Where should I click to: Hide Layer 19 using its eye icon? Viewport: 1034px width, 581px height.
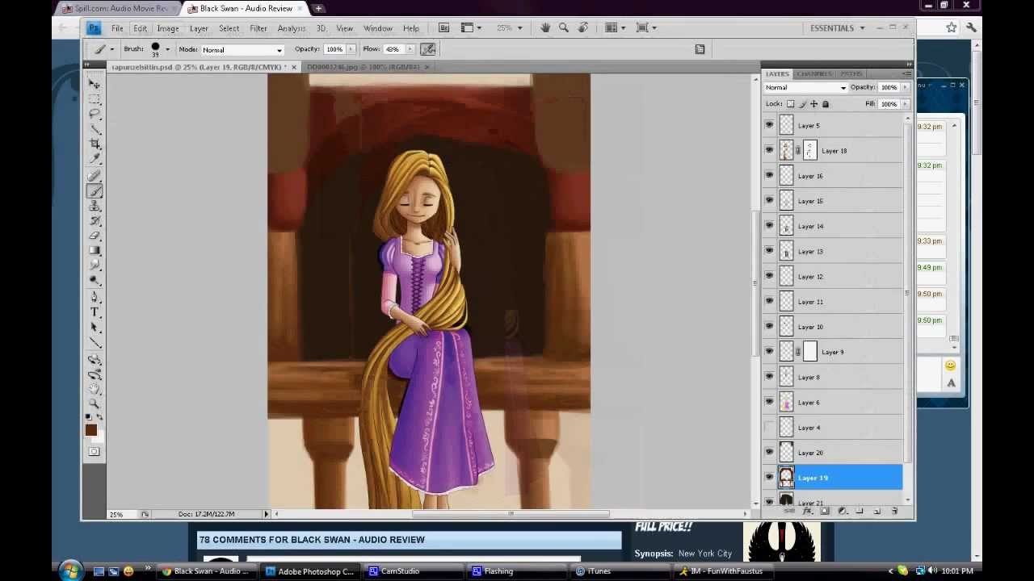[769, 477]
